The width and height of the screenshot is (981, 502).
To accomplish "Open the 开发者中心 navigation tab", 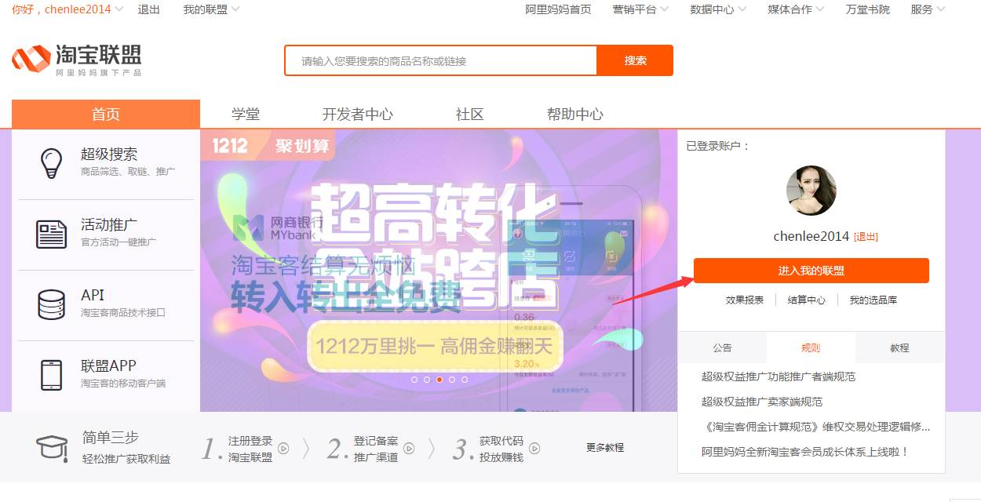I will tap(358, 115).
